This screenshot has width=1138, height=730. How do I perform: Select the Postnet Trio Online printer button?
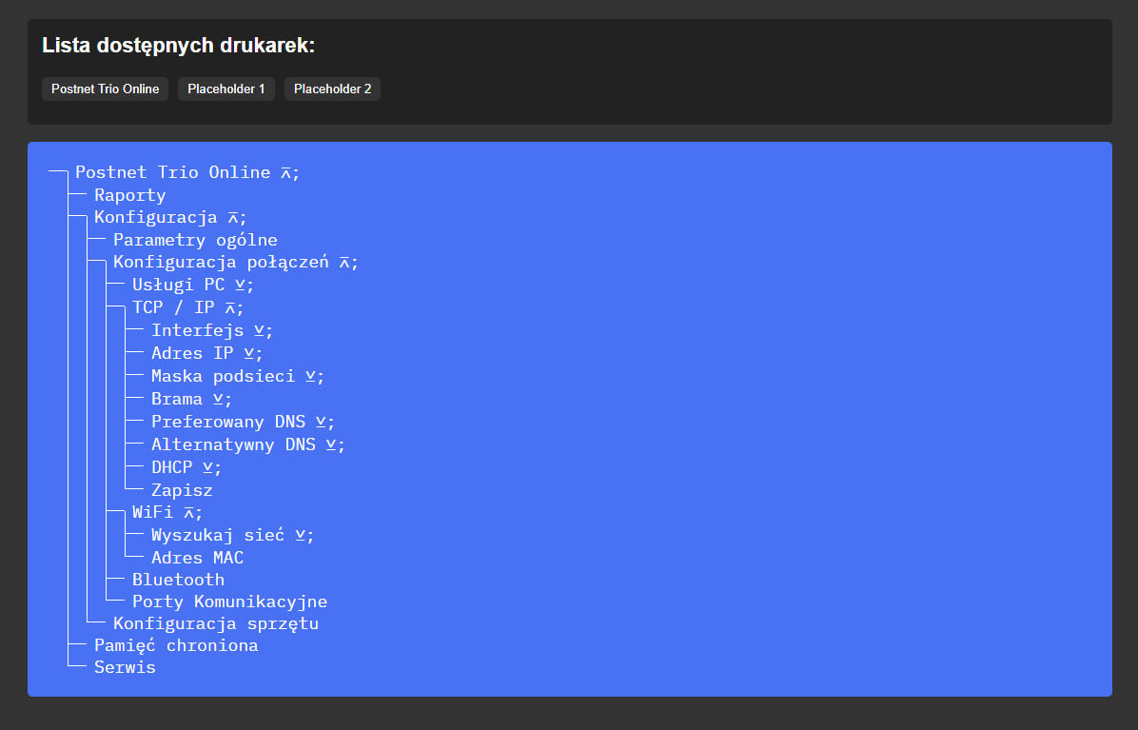tap(106, 89)
